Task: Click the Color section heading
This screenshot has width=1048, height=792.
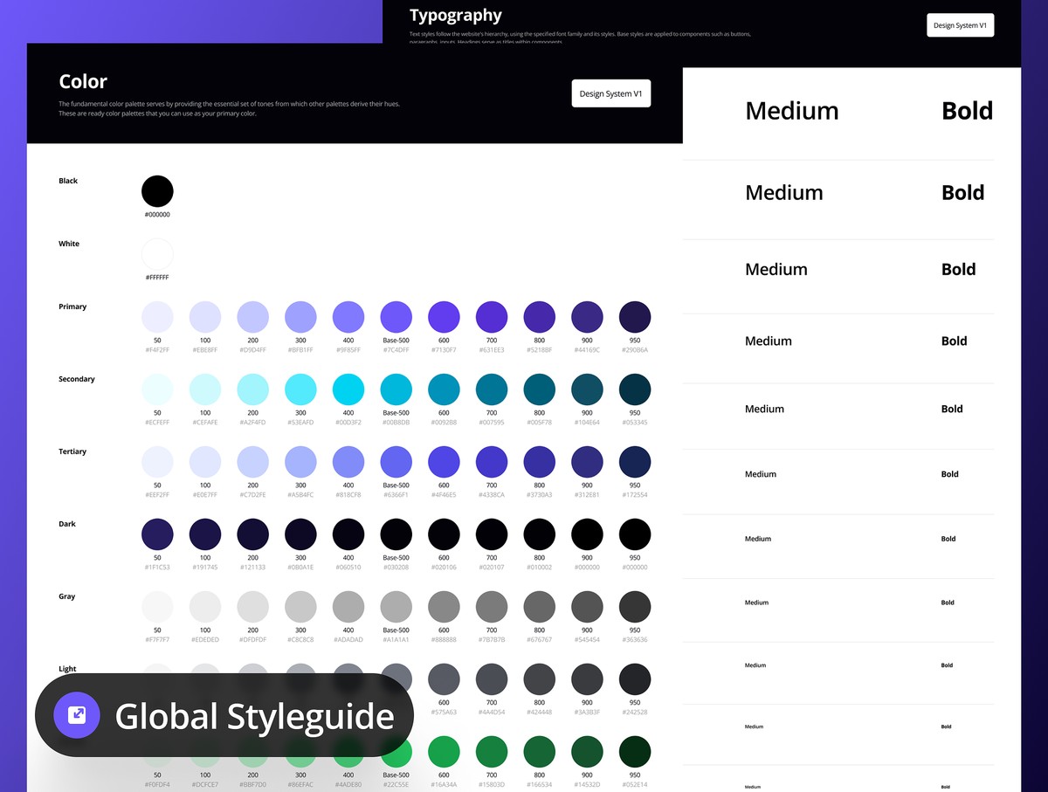Action: click(83, 82)
